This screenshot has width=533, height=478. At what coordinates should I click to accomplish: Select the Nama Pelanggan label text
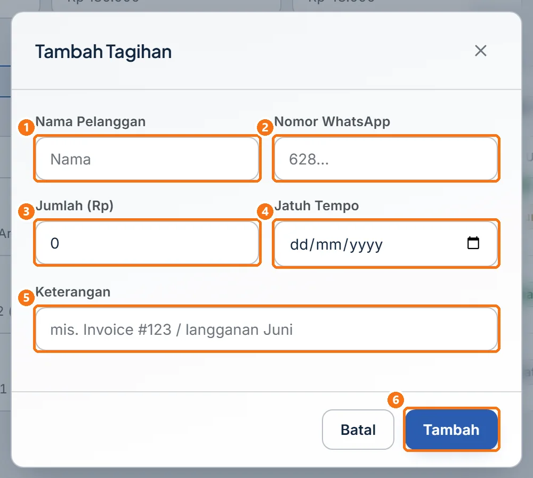coord(91,121)
